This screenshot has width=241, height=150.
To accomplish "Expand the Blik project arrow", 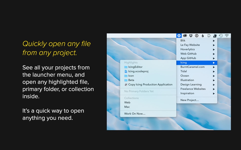I will coord(214,41).
